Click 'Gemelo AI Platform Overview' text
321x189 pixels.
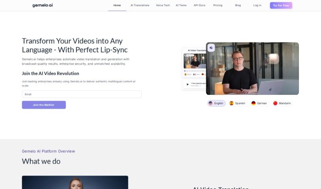[48, 151]
